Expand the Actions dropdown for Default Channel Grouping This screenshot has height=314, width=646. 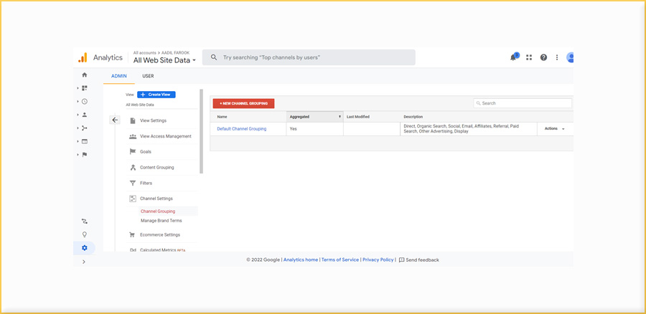[554, 129]
